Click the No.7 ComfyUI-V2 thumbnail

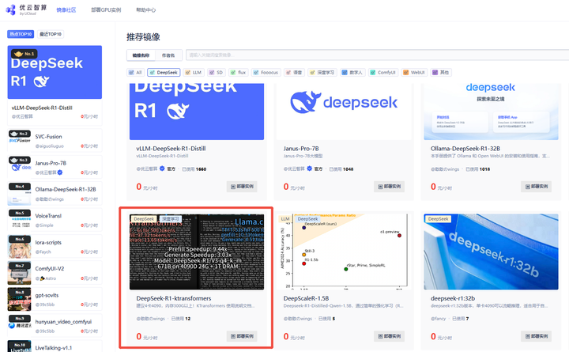click(20, 273)
